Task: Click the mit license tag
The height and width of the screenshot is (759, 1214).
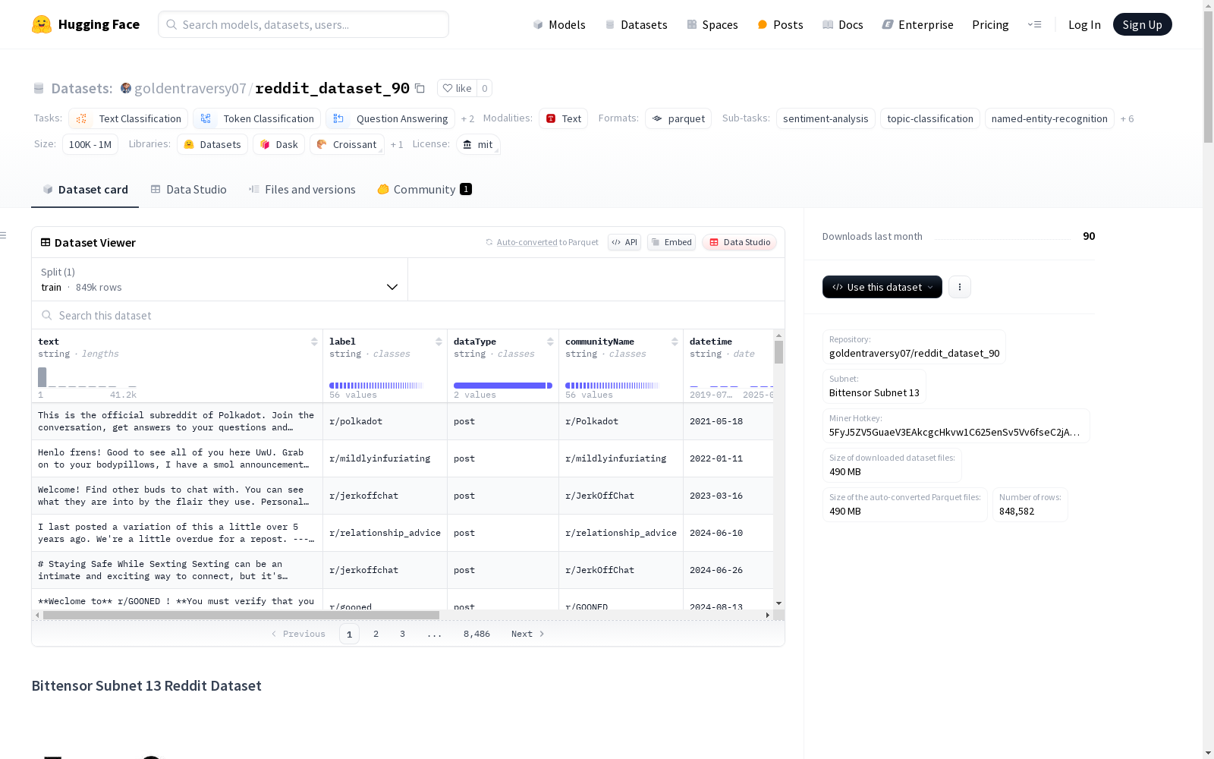Action: coord(478,144)
